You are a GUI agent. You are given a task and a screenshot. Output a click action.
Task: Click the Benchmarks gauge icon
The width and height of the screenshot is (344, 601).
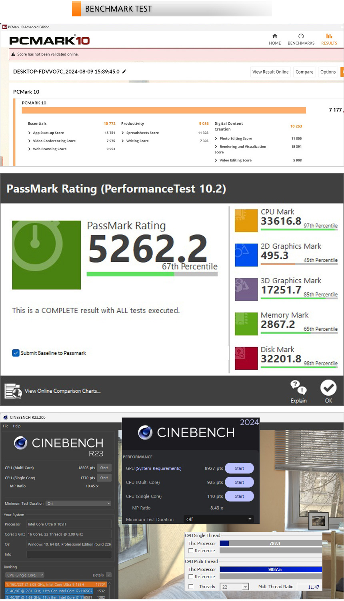[301, 36]
